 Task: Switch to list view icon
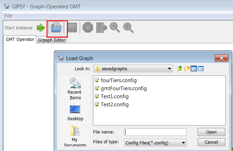point(194,69)
